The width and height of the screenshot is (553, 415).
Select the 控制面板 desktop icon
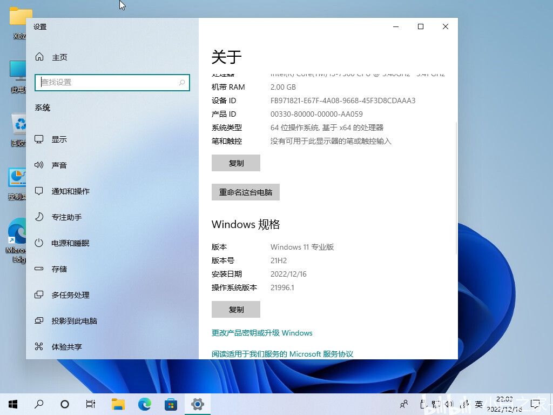18,184
